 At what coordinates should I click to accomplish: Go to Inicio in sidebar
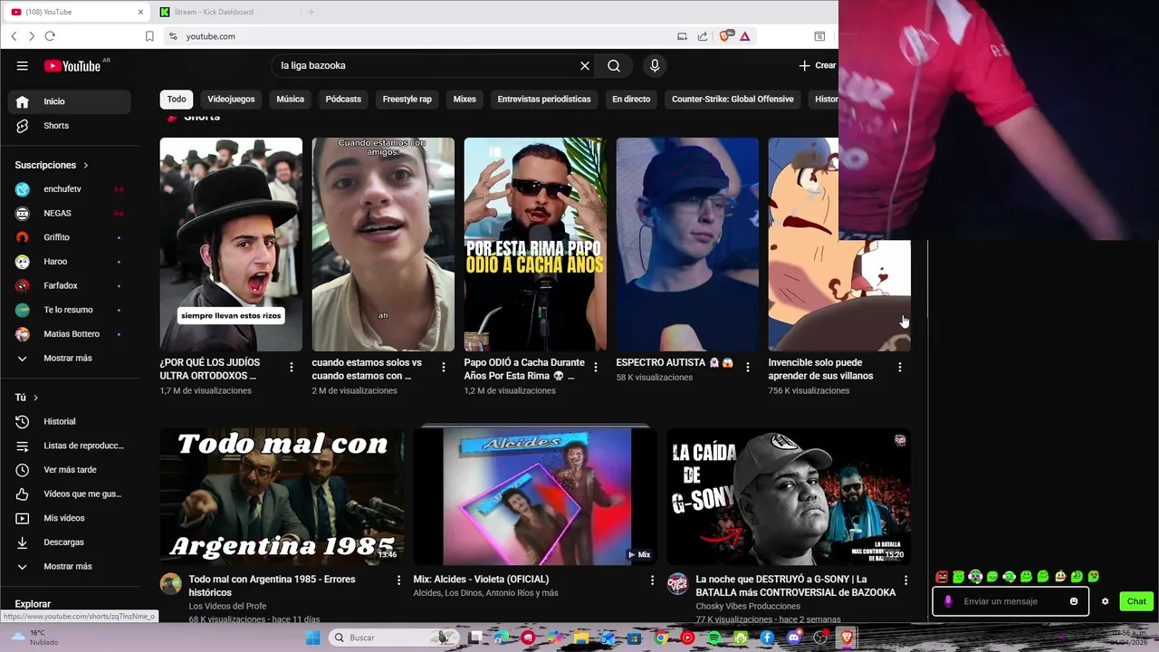pyautogui.click(x=69, y=101)
